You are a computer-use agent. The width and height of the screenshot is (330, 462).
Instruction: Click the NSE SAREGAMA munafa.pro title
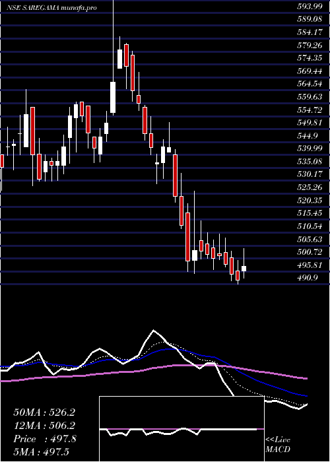[x=51, y=8]
